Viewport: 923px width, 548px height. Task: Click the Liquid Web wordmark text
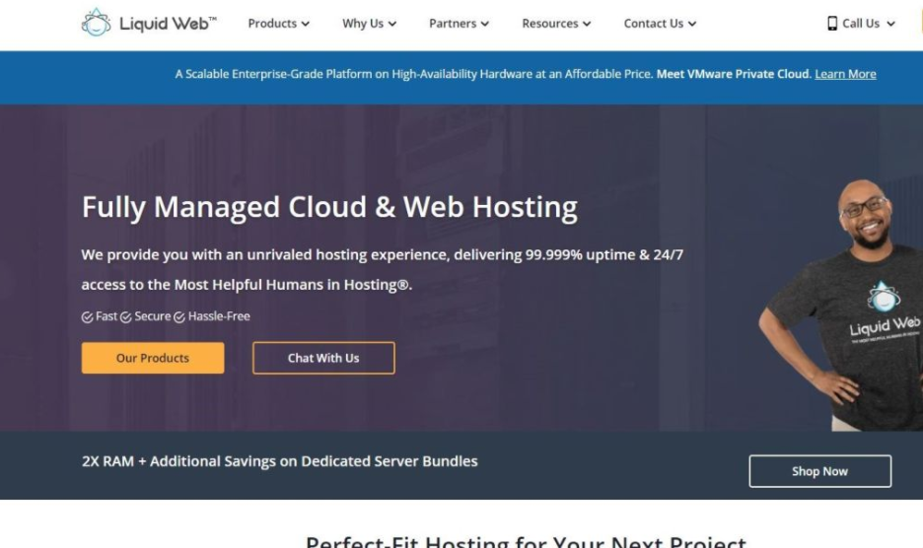click(x=168, y=24)
